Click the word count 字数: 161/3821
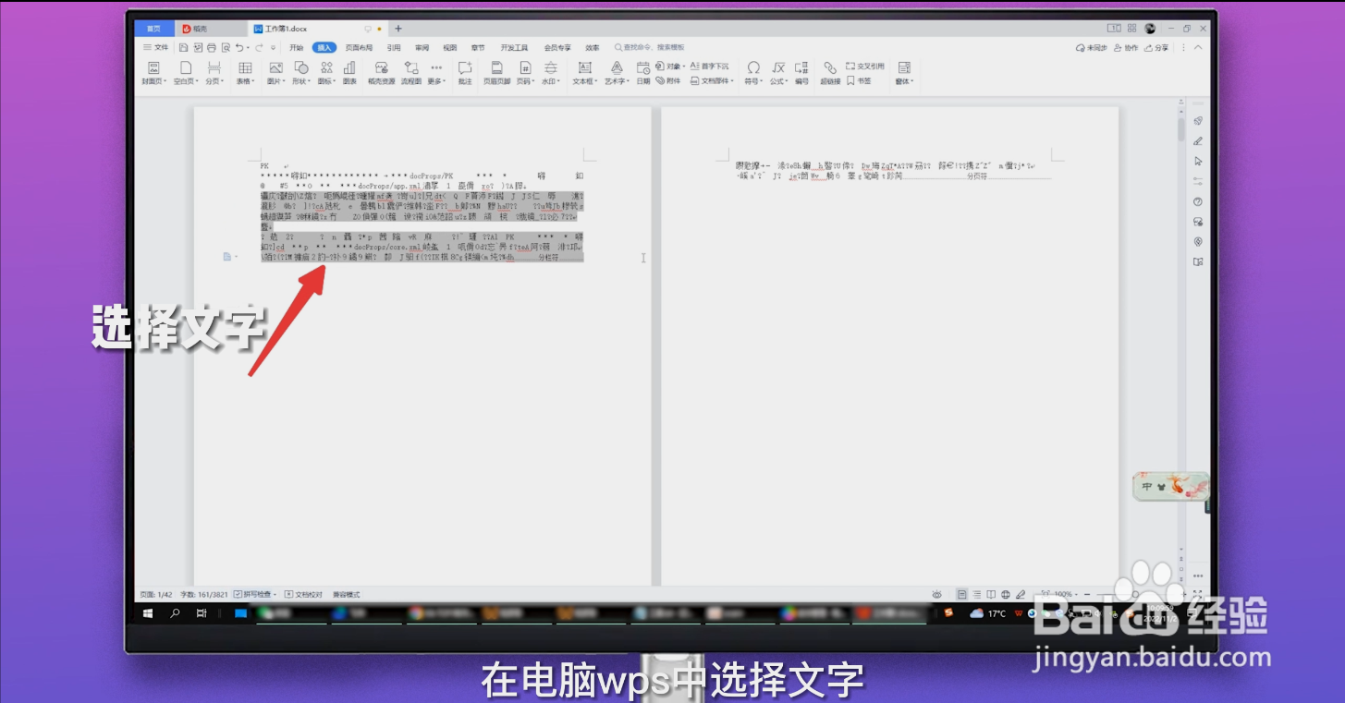 click(x=202, y=594)
